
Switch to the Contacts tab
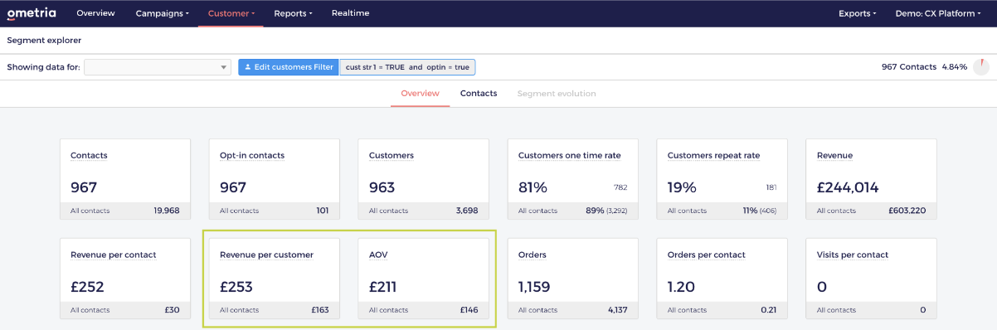479,94
